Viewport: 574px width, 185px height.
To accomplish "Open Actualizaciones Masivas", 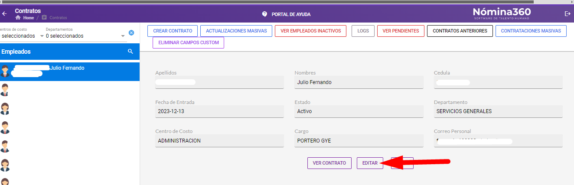I will click(x=236, y=31).
